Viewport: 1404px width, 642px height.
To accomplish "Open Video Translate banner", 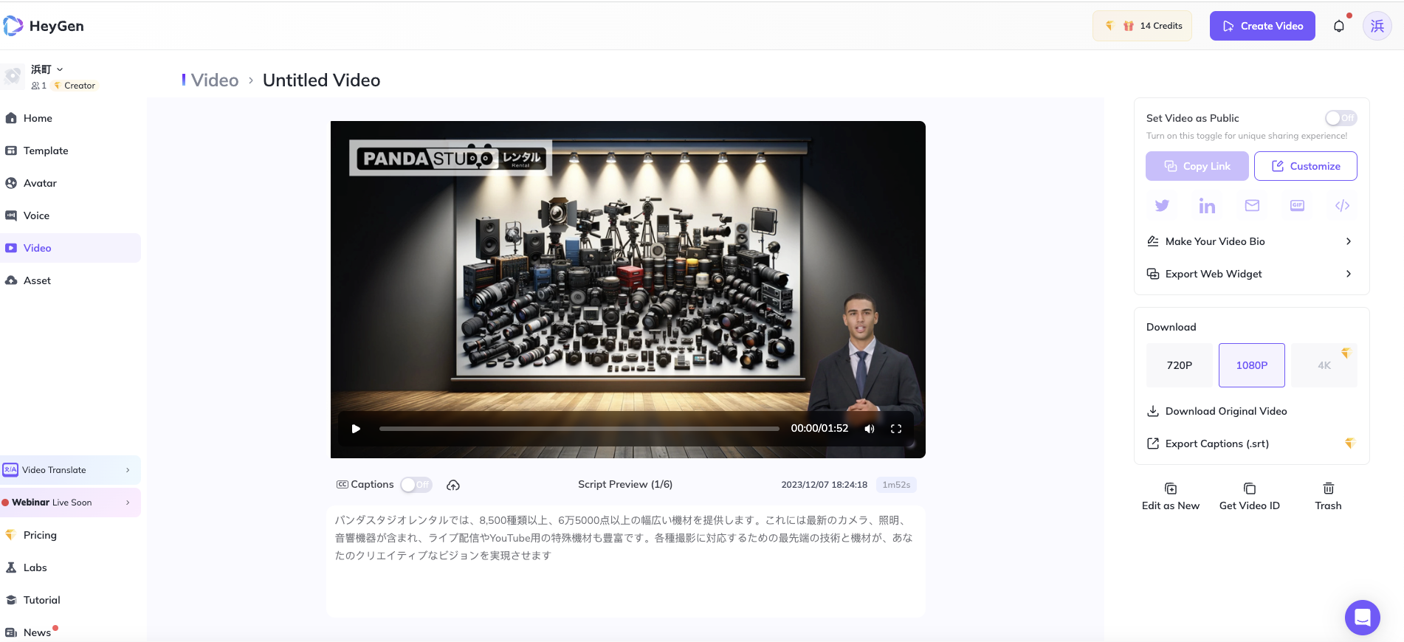I will point(70,470).
